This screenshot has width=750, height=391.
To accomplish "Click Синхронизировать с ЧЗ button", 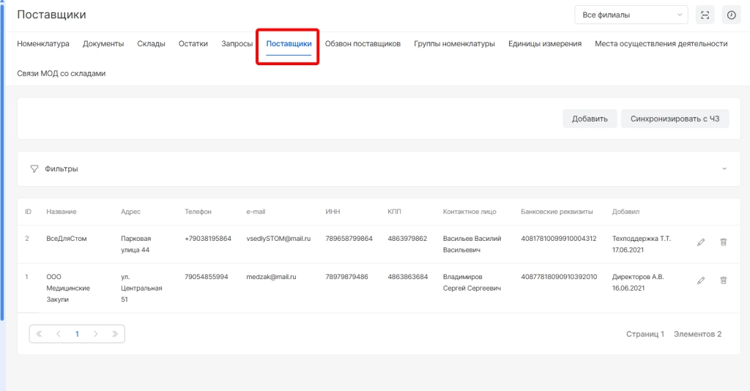I will tap(675, 119).
